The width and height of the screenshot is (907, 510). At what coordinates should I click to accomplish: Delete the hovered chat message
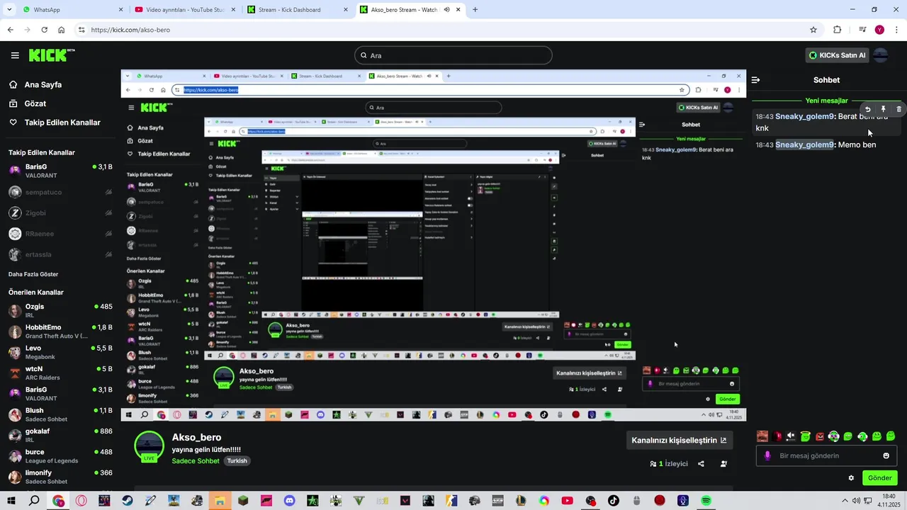coord(898,109)
